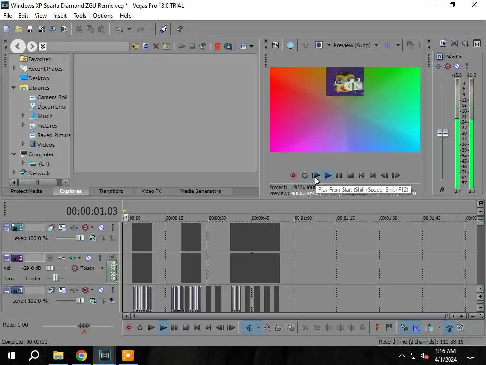Toggle Enable Snapping in timeline toolbar
The width and height of the screenshot is (486, 365).
pyautogui.click(x=404, y=327)
